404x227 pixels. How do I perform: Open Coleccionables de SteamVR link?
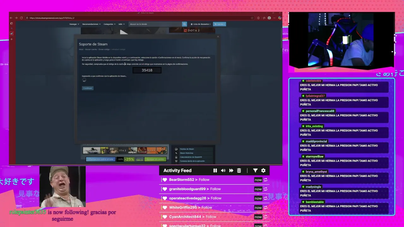[x=191, y=157]
